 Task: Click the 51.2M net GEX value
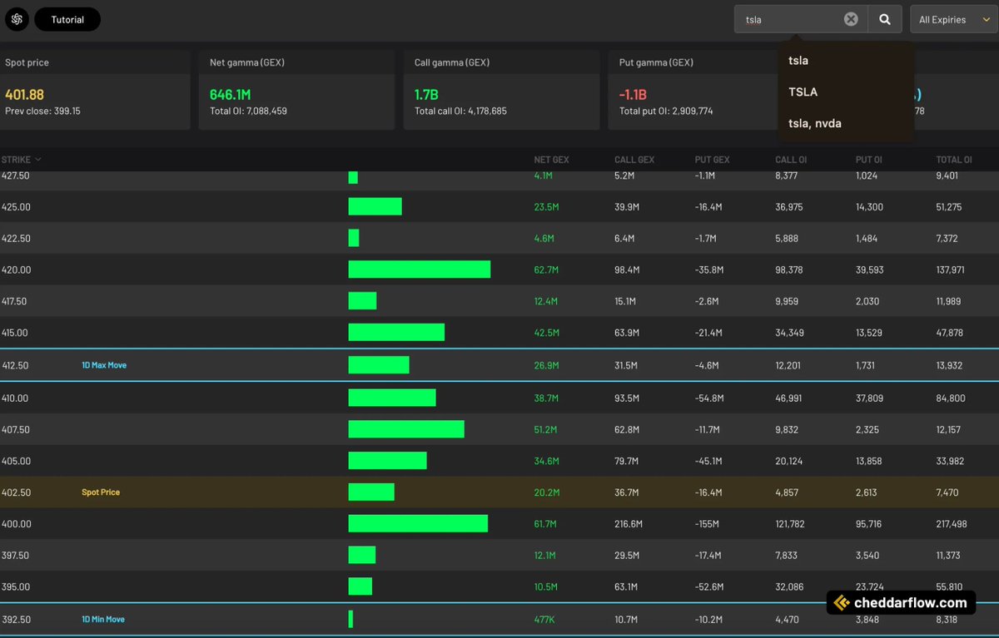546,430
